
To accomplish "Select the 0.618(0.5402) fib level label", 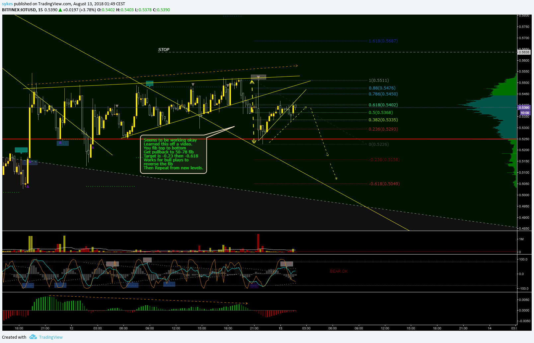I will (383, 105).
